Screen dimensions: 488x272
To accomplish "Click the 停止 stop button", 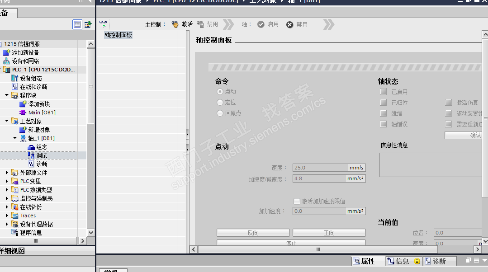I will click(291, 243).
